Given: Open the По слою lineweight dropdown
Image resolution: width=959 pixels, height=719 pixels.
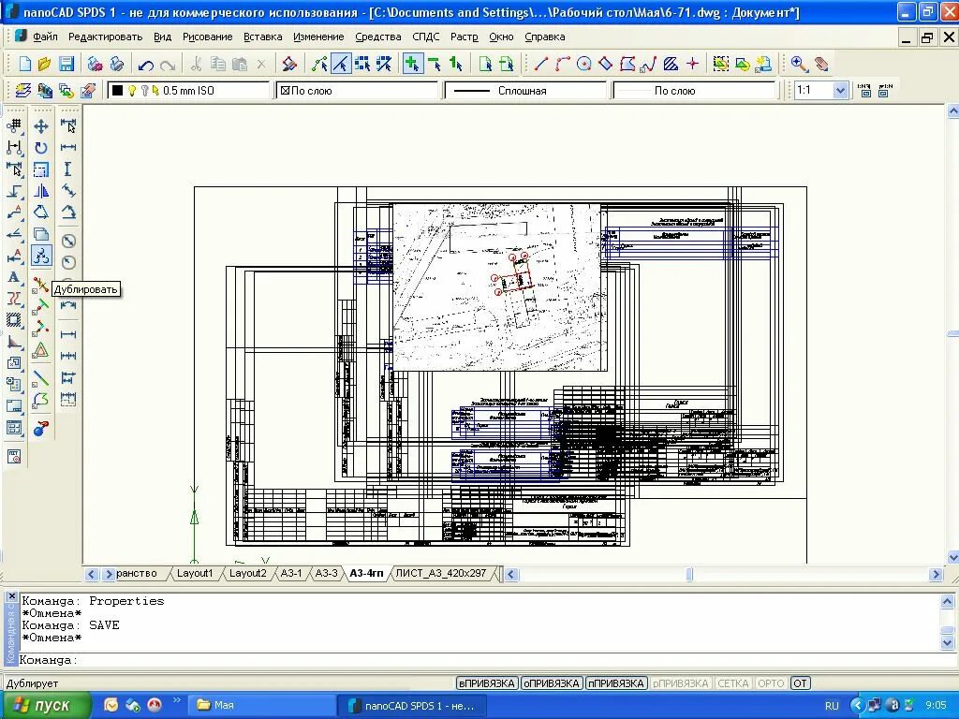Looking at the screenshot, I should tap(695, 91).
